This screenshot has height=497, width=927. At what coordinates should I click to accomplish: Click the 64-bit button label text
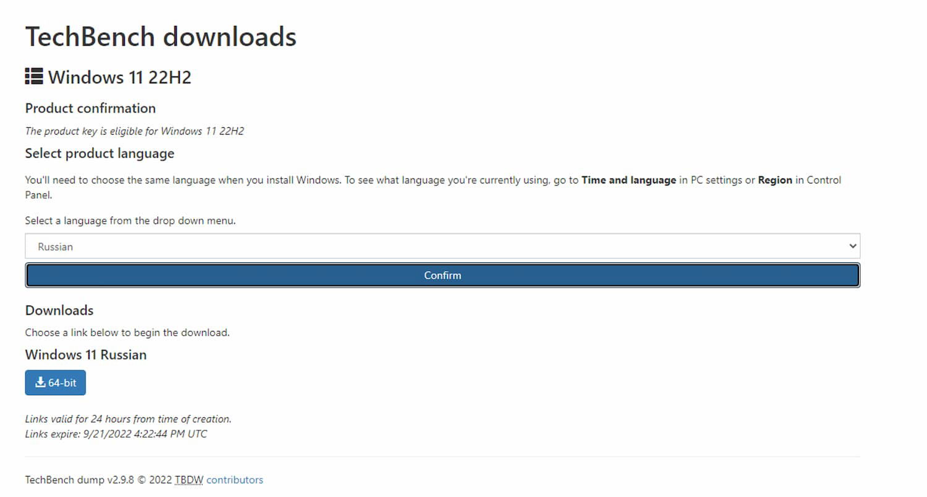point(62,383)
